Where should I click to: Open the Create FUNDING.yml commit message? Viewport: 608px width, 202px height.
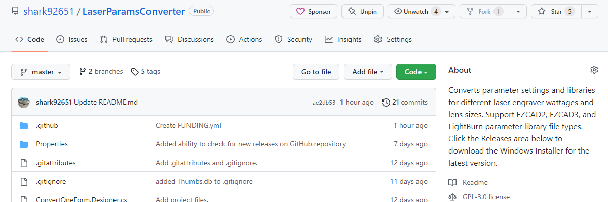[x=188, y=125]
